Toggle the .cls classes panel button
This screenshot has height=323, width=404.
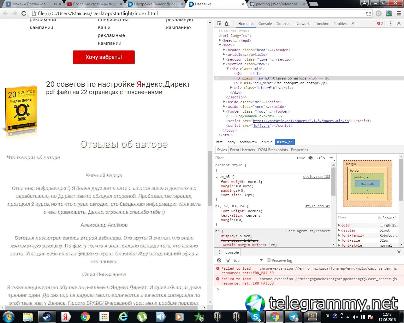click(321, 158)
